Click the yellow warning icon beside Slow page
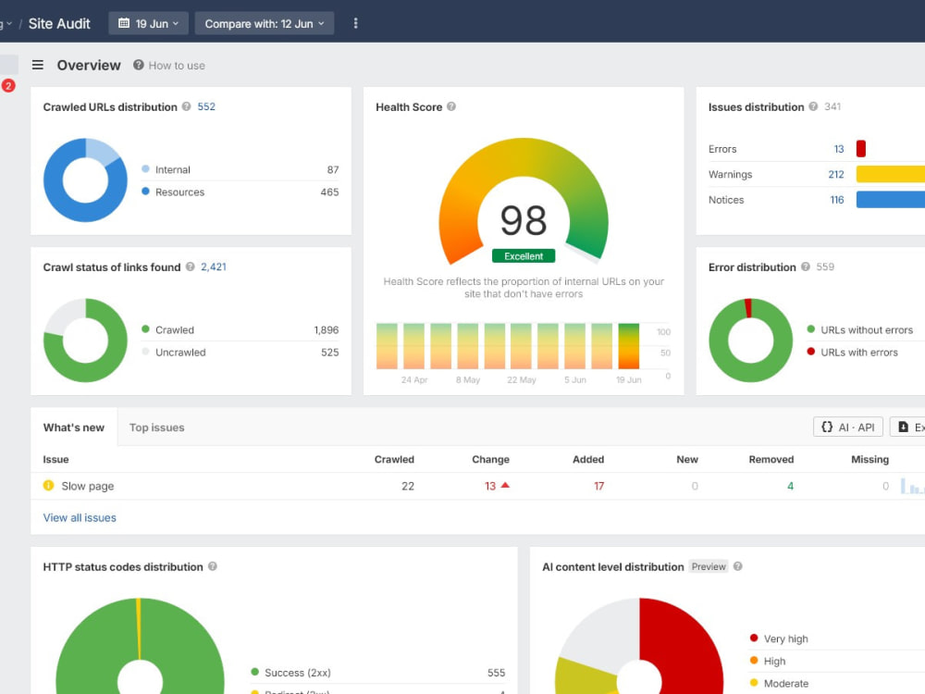 [48, 486]
